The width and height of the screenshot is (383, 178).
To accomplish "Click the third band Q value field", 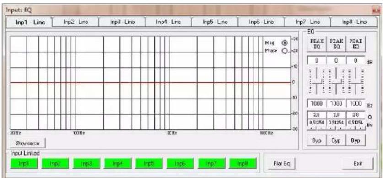I will (356, 115).
